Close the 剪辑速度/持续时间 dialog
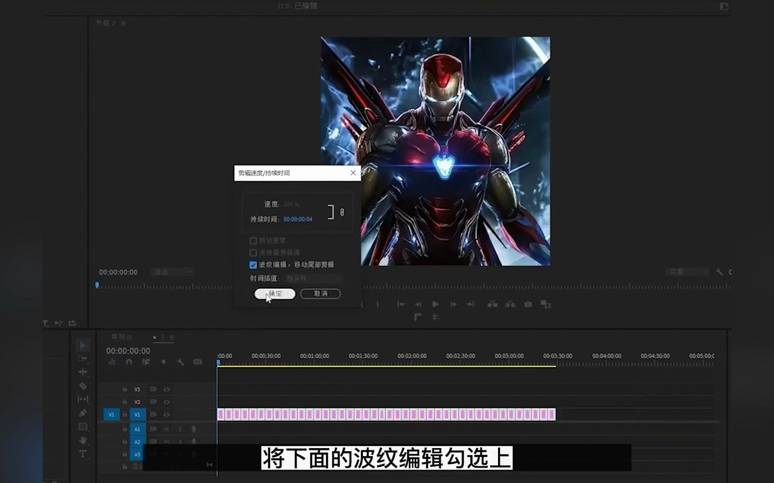The height and width of the screenshot is (483, 774). click(x=353, y=173)
